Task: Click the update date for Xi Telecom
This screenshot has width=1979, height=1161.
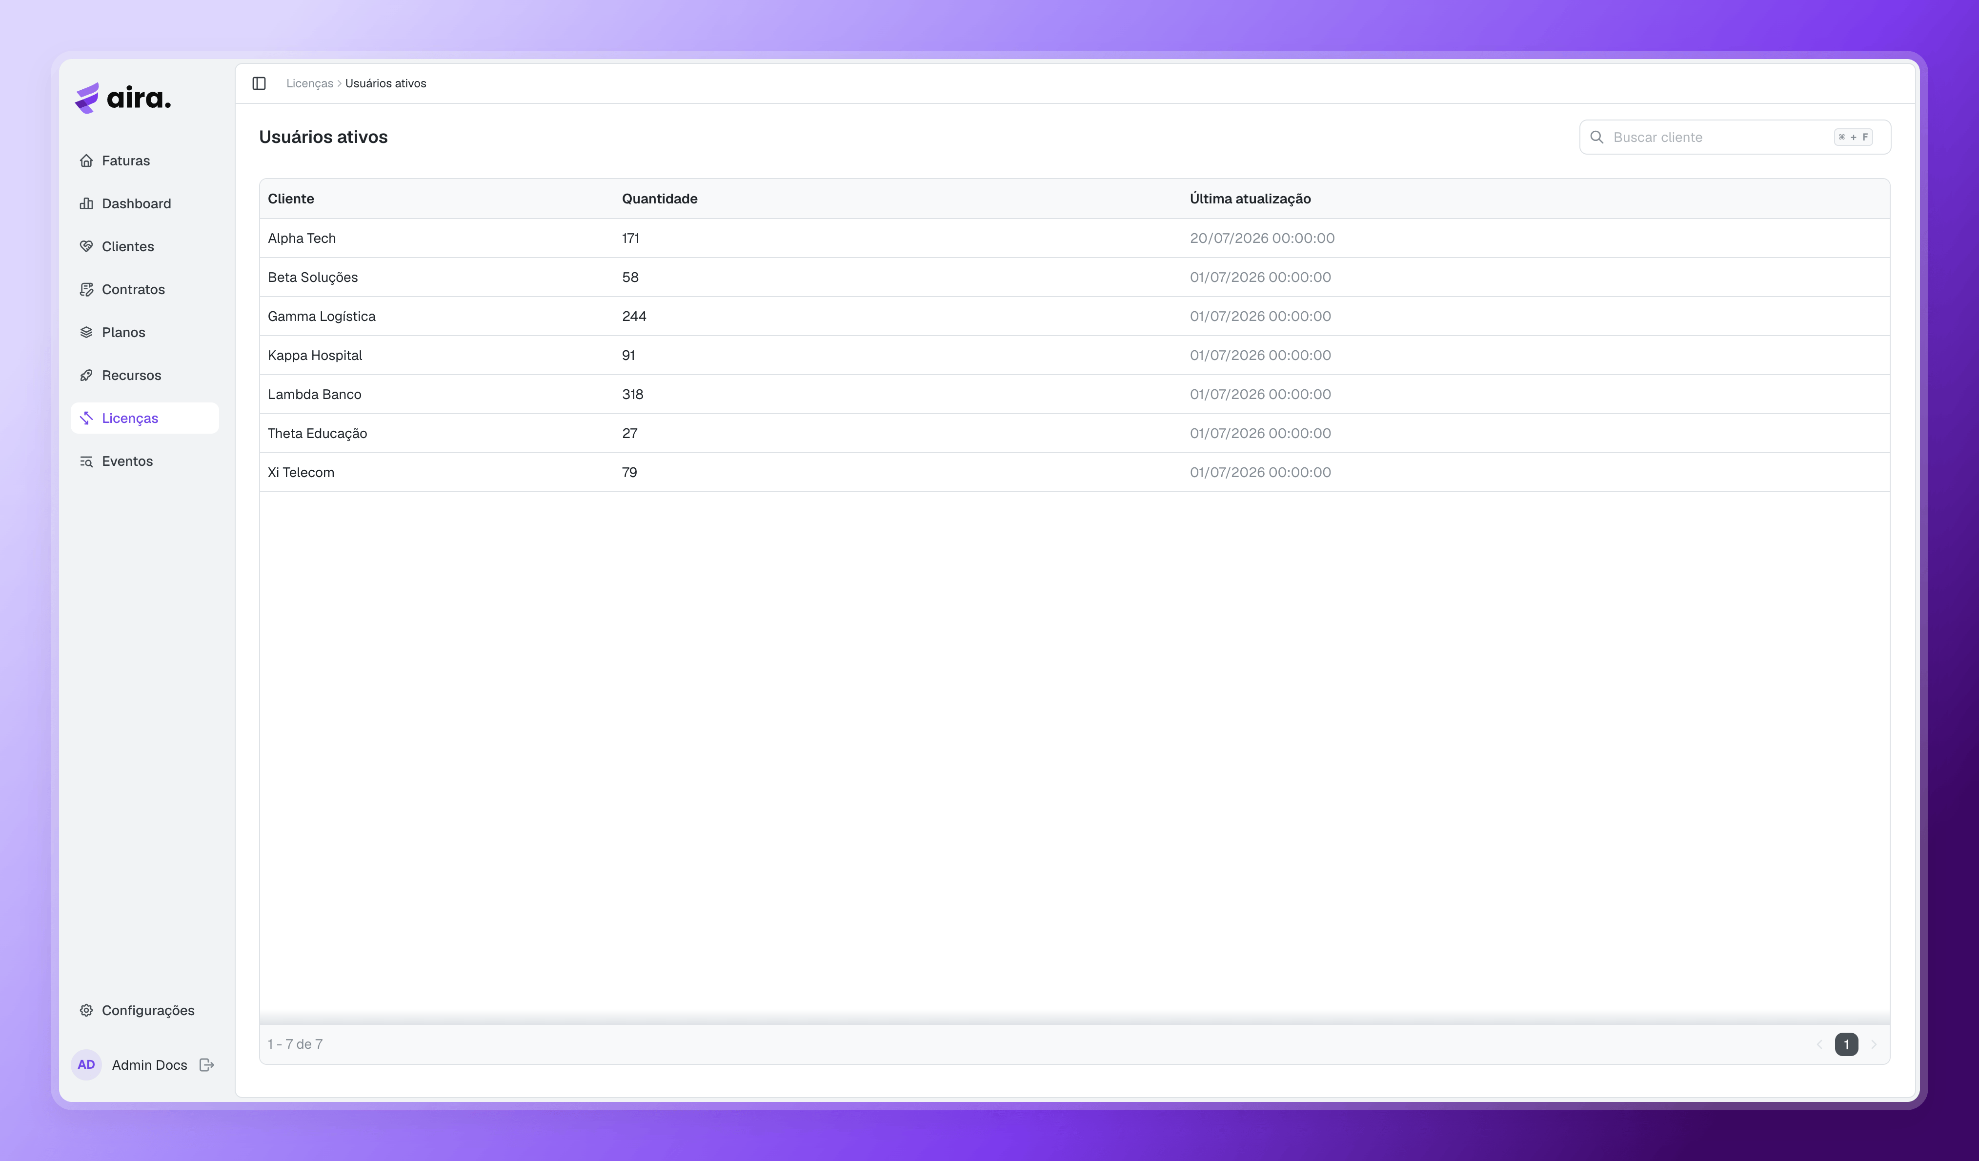Action: [1260, 473]
